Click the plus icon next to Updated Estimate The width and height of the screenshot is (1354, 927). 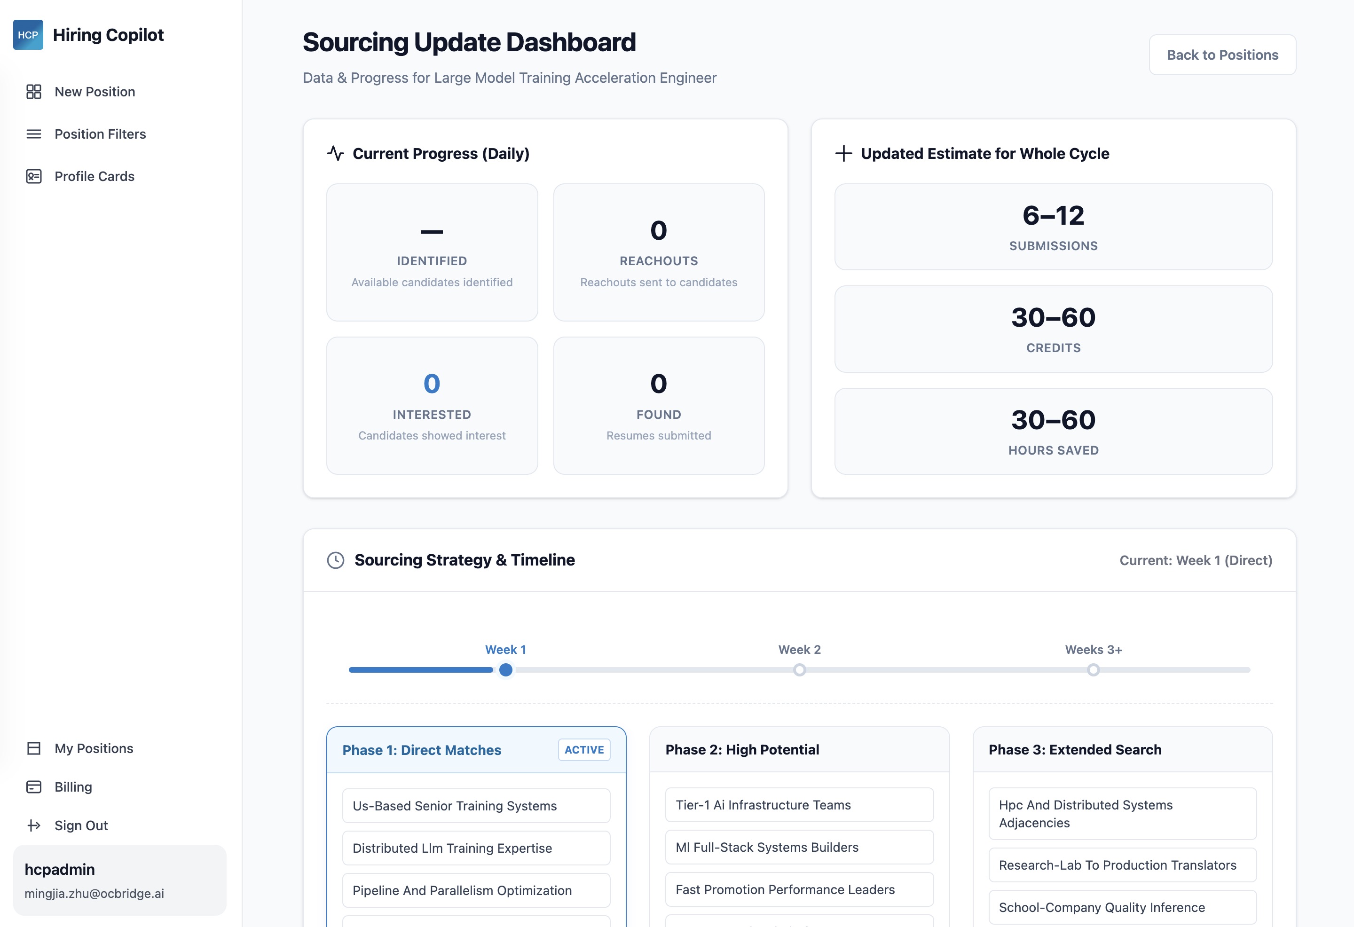[844, 153]
